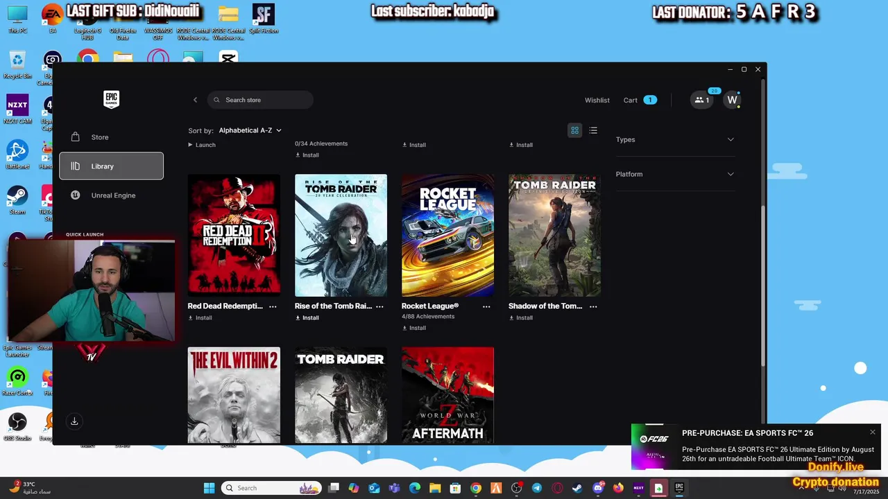The width and height of the screenshot is (888, 499).
Task: Click the Epic Games logo in the sidebar
Action: (x=111, y=99)
